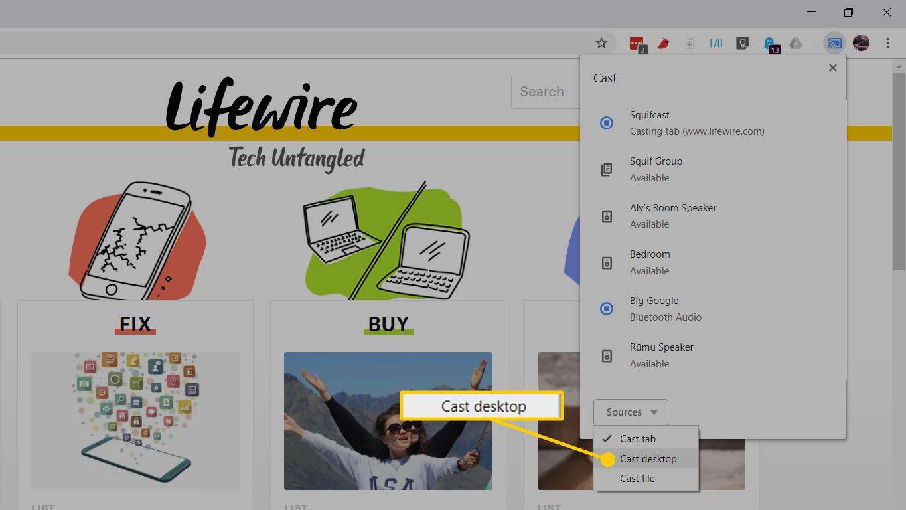Click the red cardinal bird extension icon

[663, 44]
